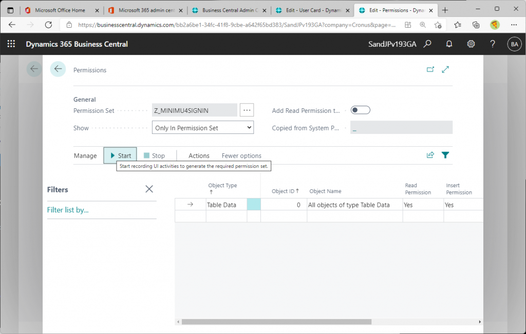The image size is (526, 334).
Task: Close the Edit - Permissions tab
Action: [431, 10]
